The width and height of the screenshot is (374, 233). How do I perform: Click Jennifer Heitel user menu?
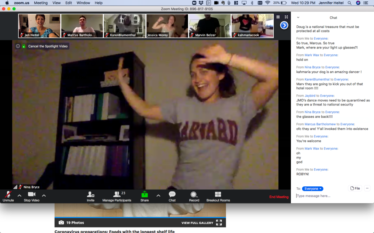[x=331, y=3]
